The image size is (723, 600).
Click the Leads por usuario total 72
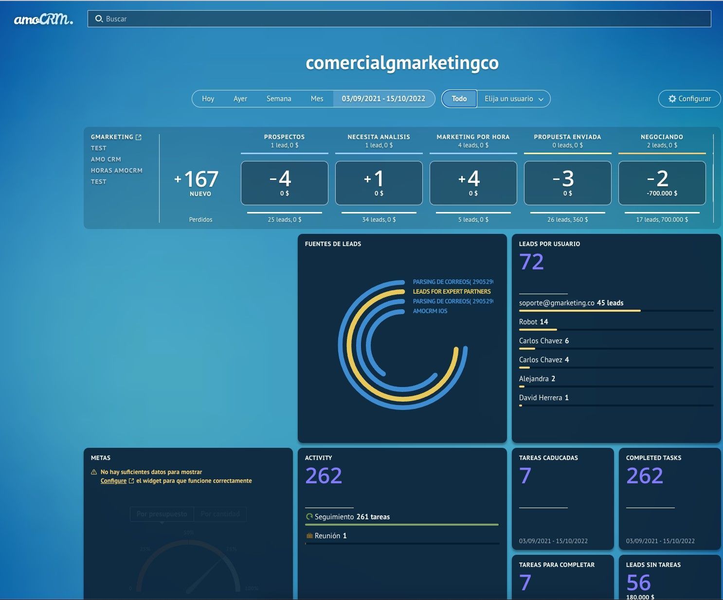point(532,262)
